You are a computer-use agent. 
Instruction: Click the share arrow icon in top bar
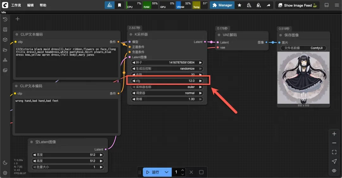pos(269,5)
